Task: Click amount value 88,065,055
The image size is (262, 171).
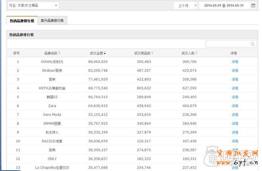Action: pos(98,62)
